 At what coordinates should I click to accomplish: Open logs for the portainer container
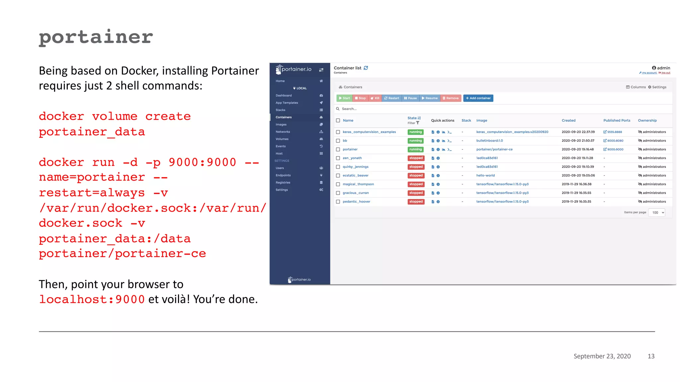(433, 150)
